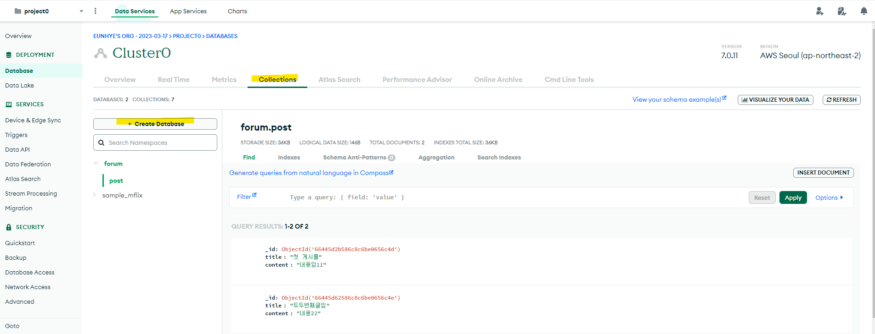Image resolution: width=875 pixels, height=334 pixels.
Task: Open Database Access in sidebar
Action: (30, 272)
